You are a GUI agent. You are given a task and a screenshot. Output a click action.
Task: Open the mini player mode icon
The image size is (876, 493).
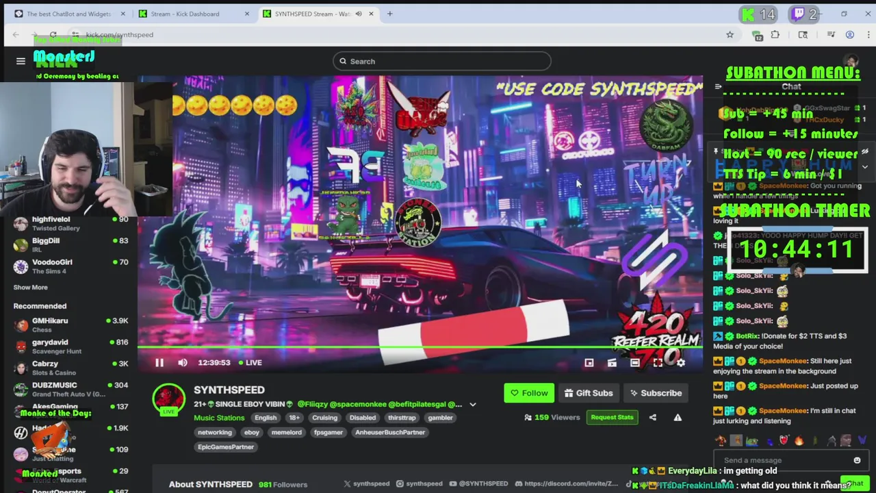[589, 363]
